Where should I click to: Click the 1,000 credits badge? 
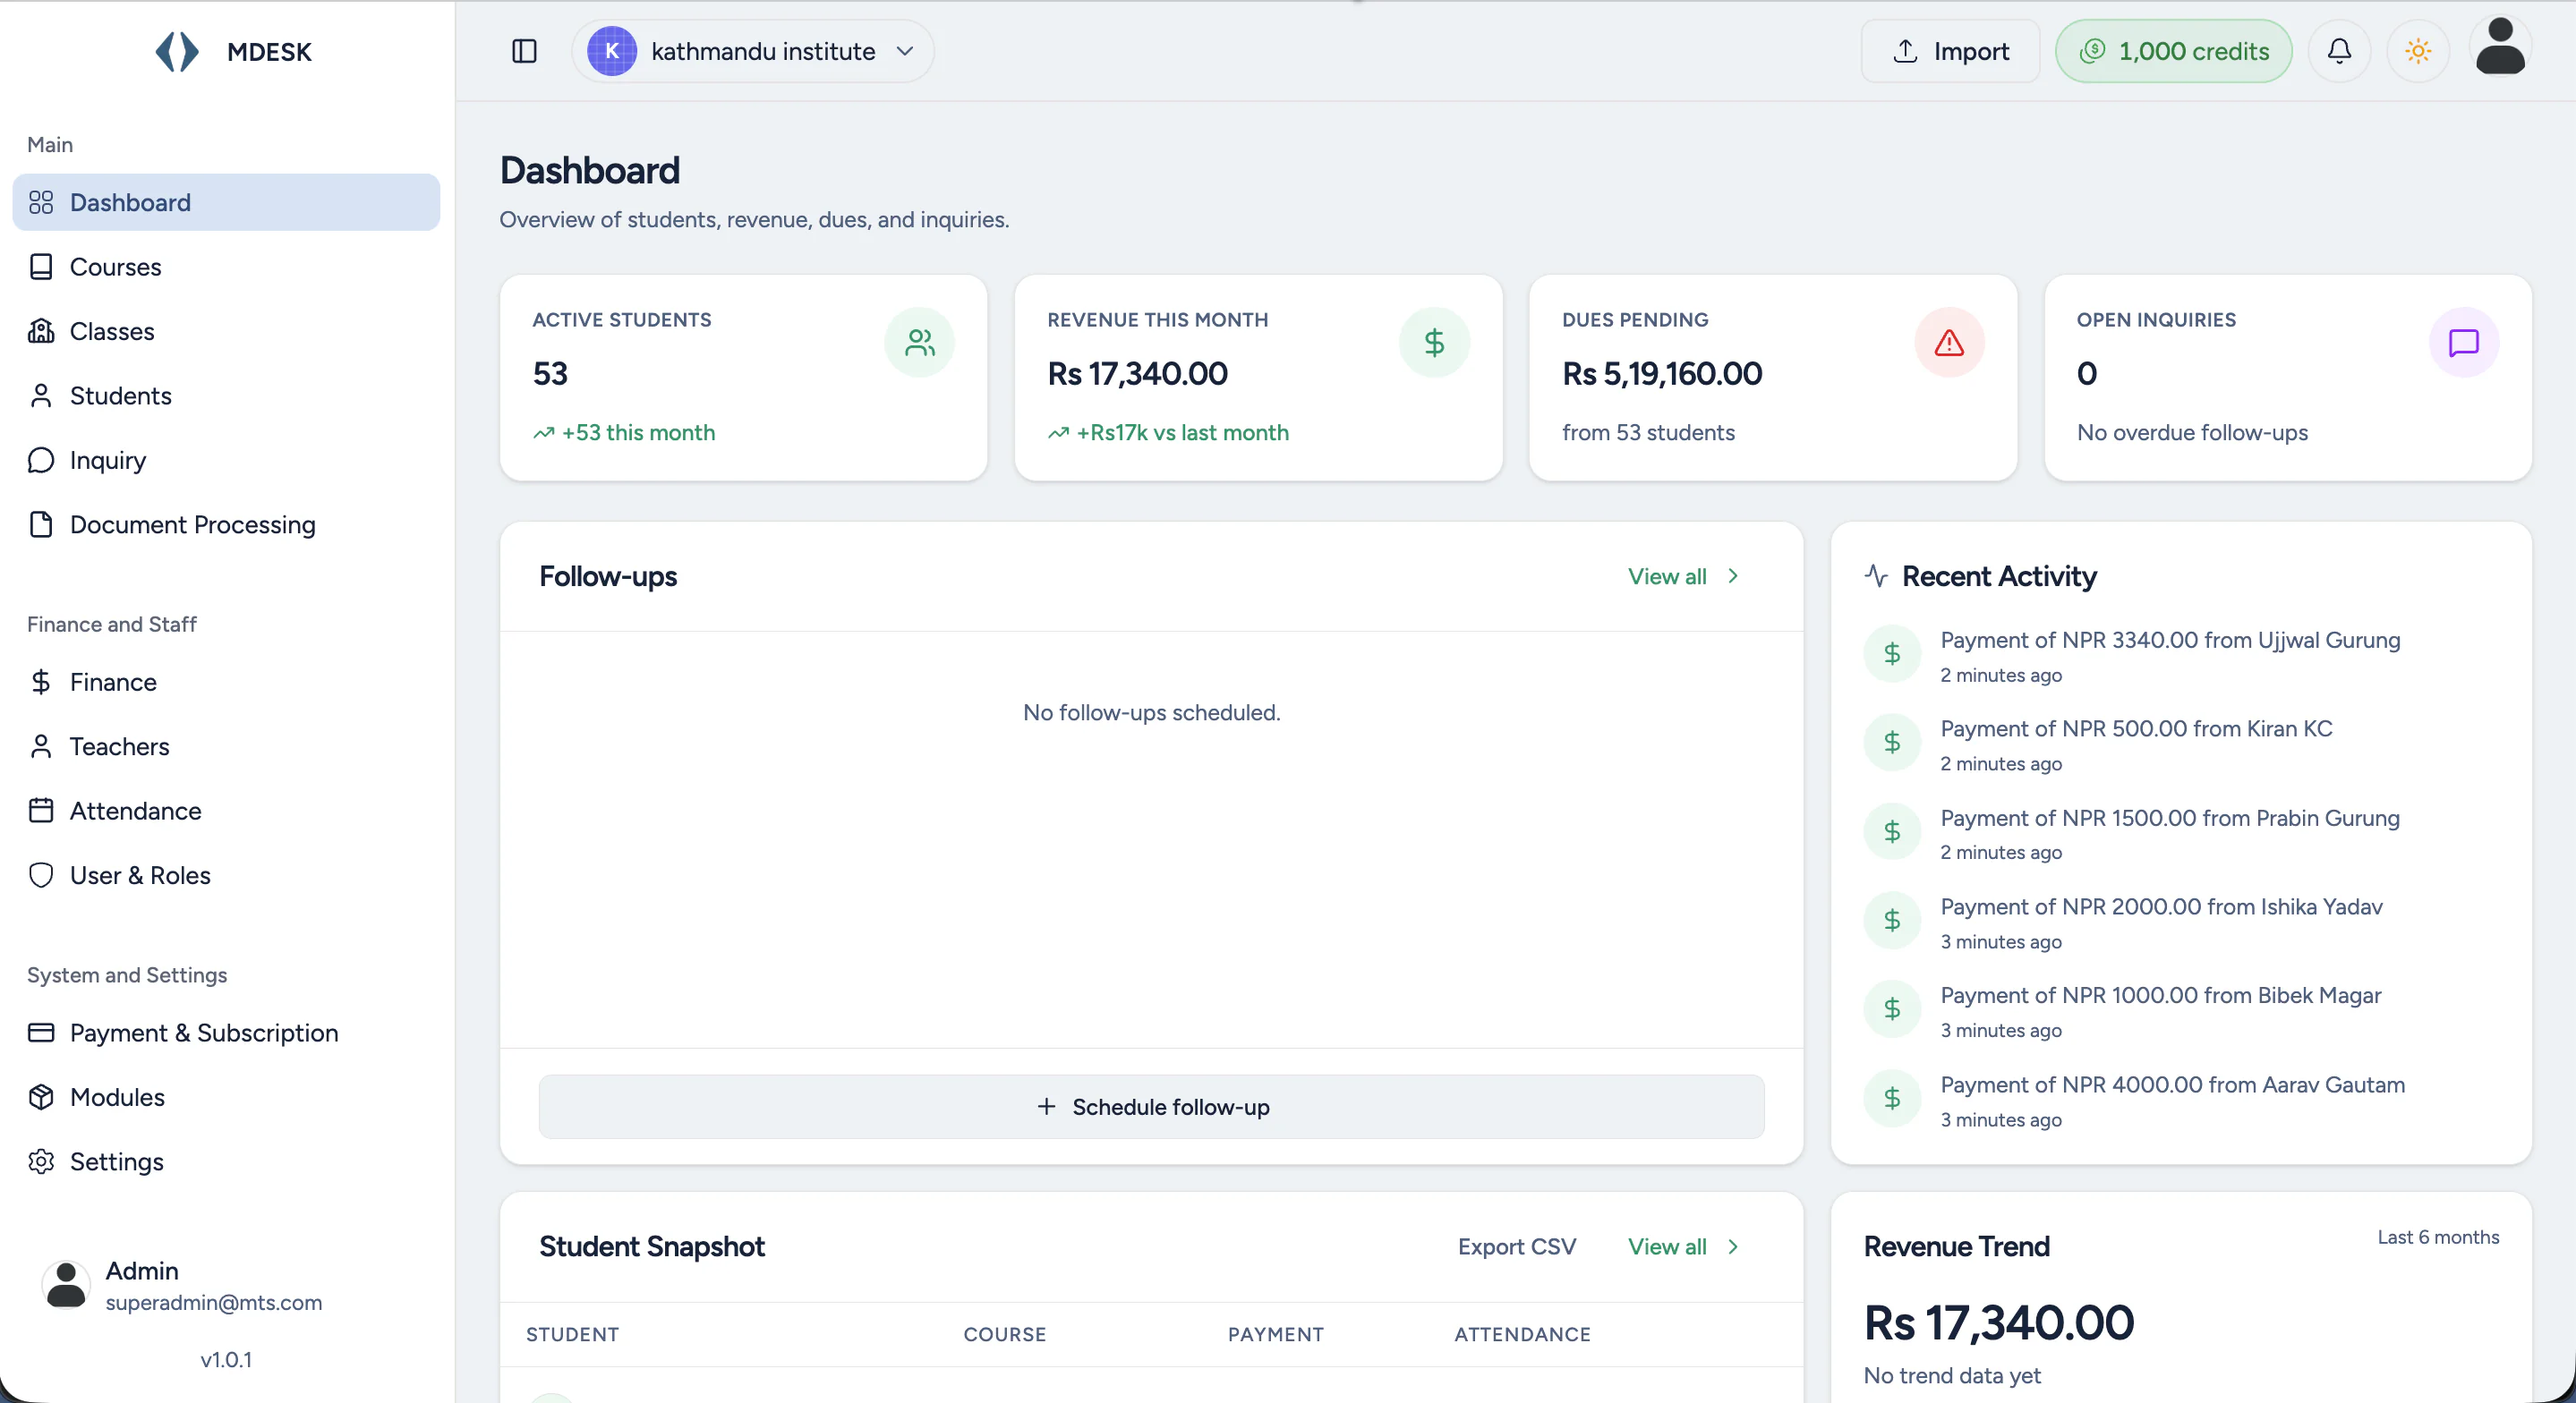[x=2174, y=51]
